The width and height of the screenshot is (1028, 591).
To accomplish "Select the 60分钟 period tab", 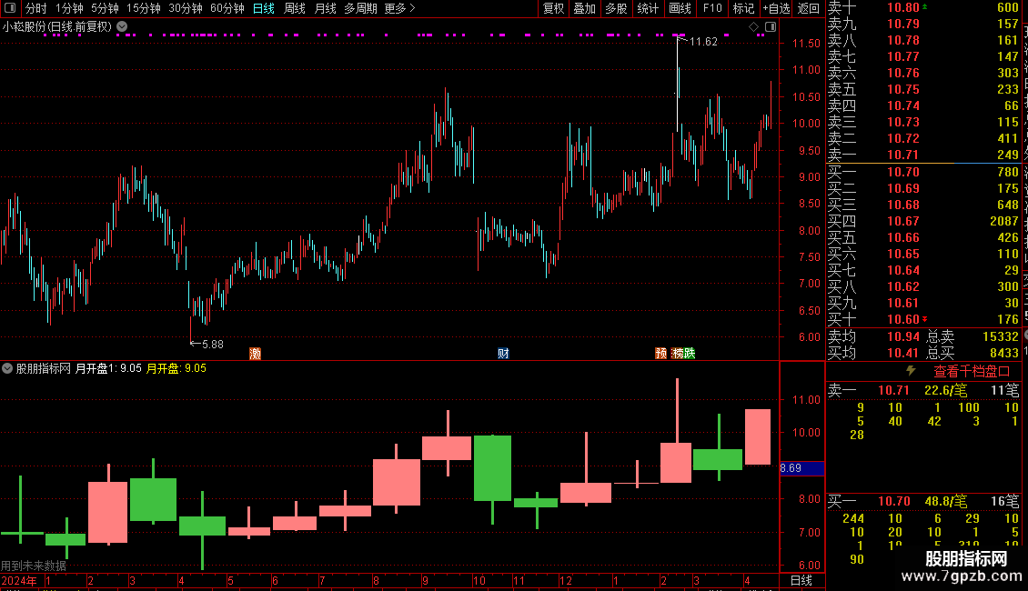I will click(x=227, y=8).
